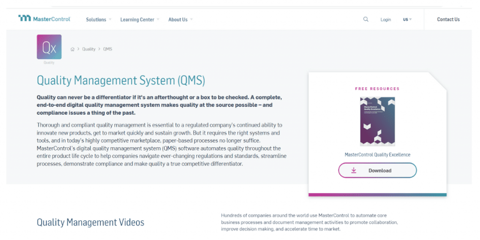This screenshot has height=240, width=480.
Task: Click the Login link
Action: (x=386, y=20)
